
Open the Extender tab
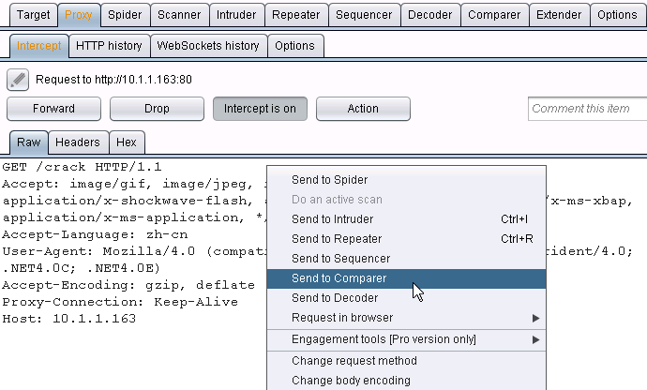(559, 15)
